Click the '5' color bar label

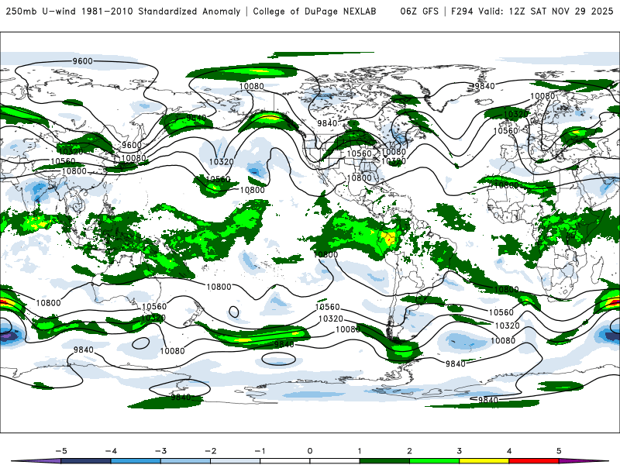coord(559,451)
